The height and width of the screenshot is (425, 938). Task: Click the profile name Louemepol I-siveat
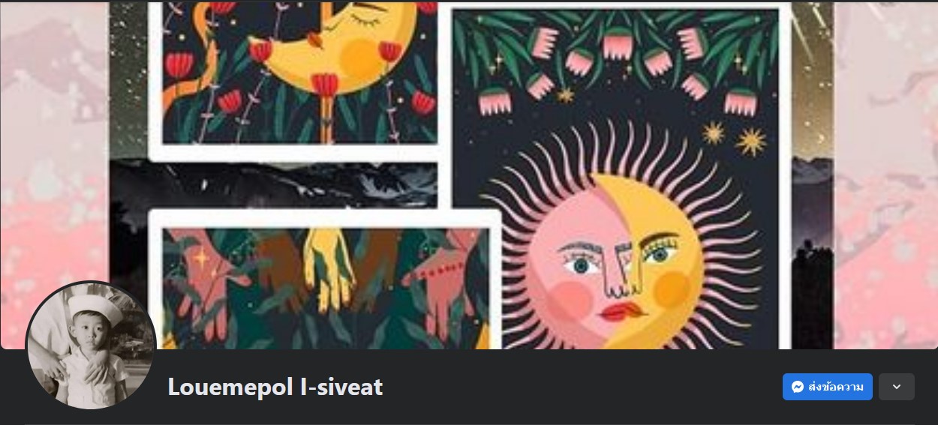pos(275,387)
